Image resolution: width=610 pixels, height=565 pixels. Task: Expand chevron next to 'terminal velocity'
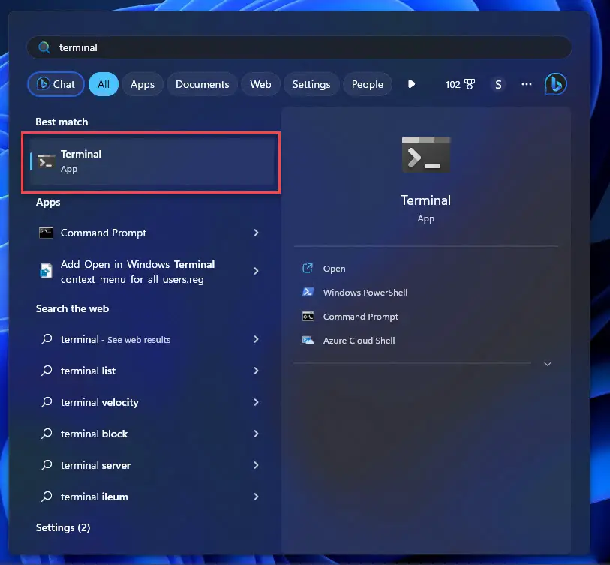pyautogui.click(x=256, y=402)
